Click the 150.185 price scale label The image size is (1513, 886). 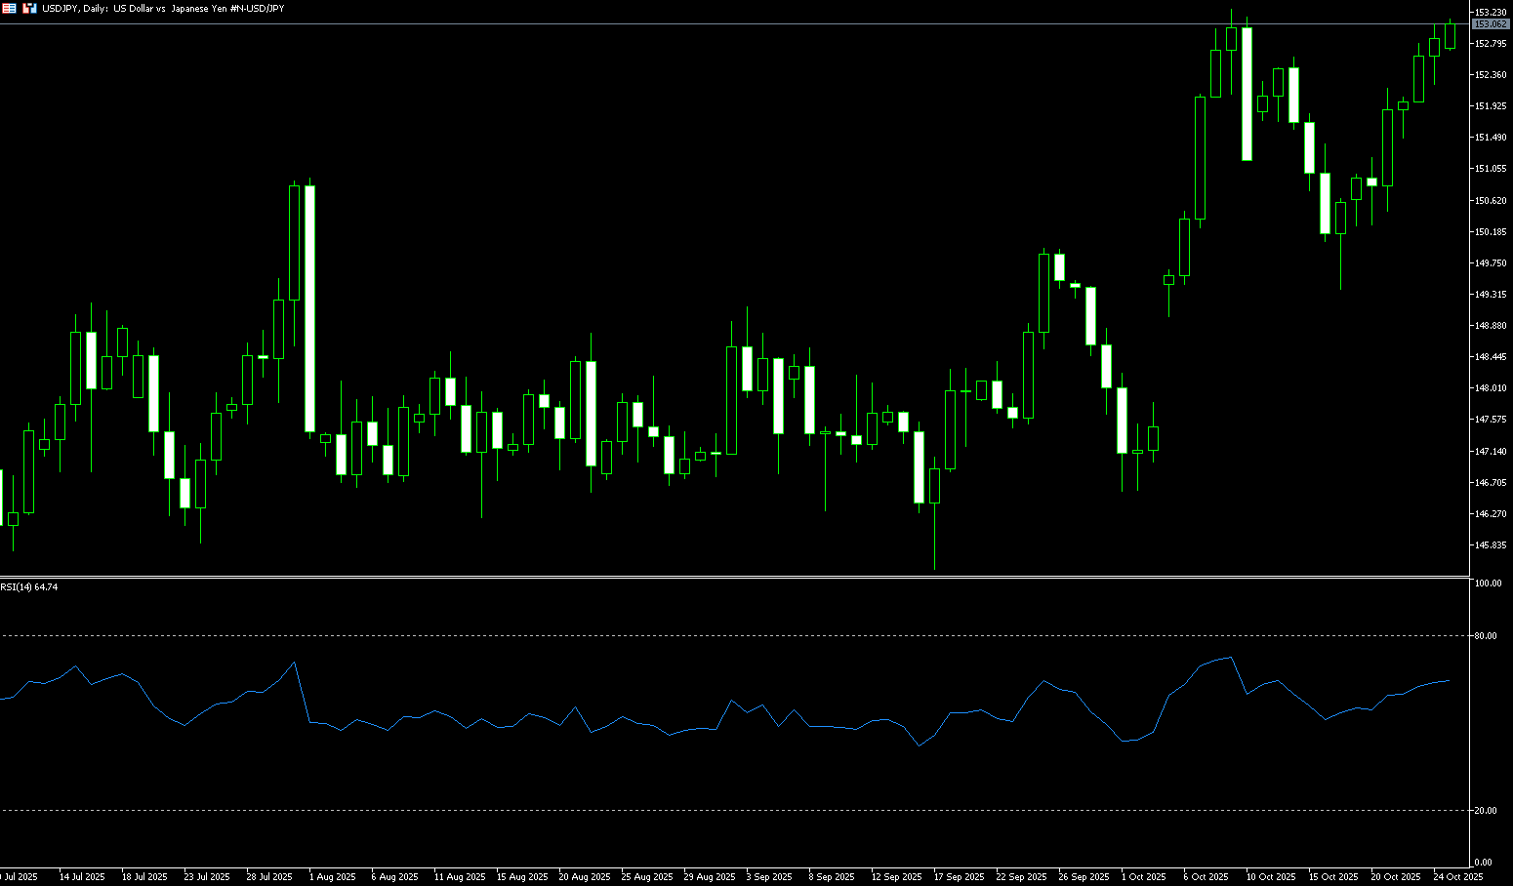(x=1491, y=232)
